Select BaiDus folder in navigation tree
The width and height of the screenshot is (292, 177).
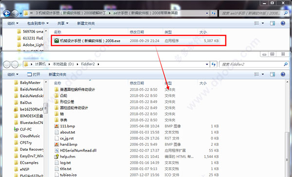23,103
